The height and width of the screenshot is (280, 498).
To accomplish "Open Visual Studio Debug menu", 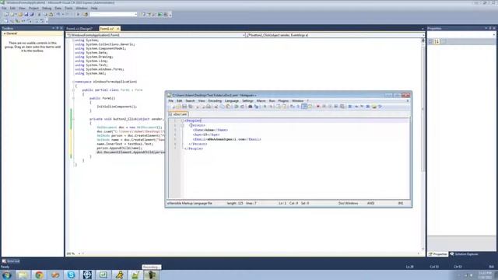I will pos(47,9).
